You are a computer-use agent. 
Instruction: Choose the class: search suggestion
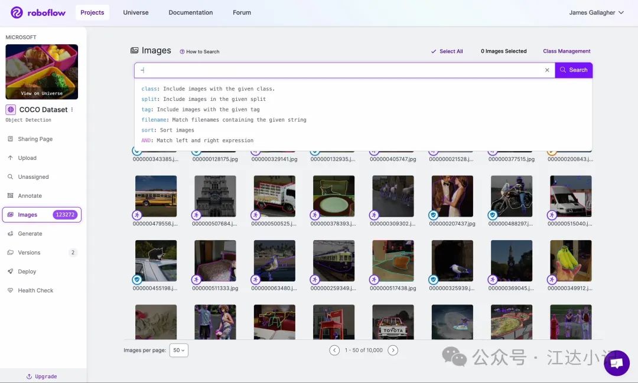coord(208,89)
